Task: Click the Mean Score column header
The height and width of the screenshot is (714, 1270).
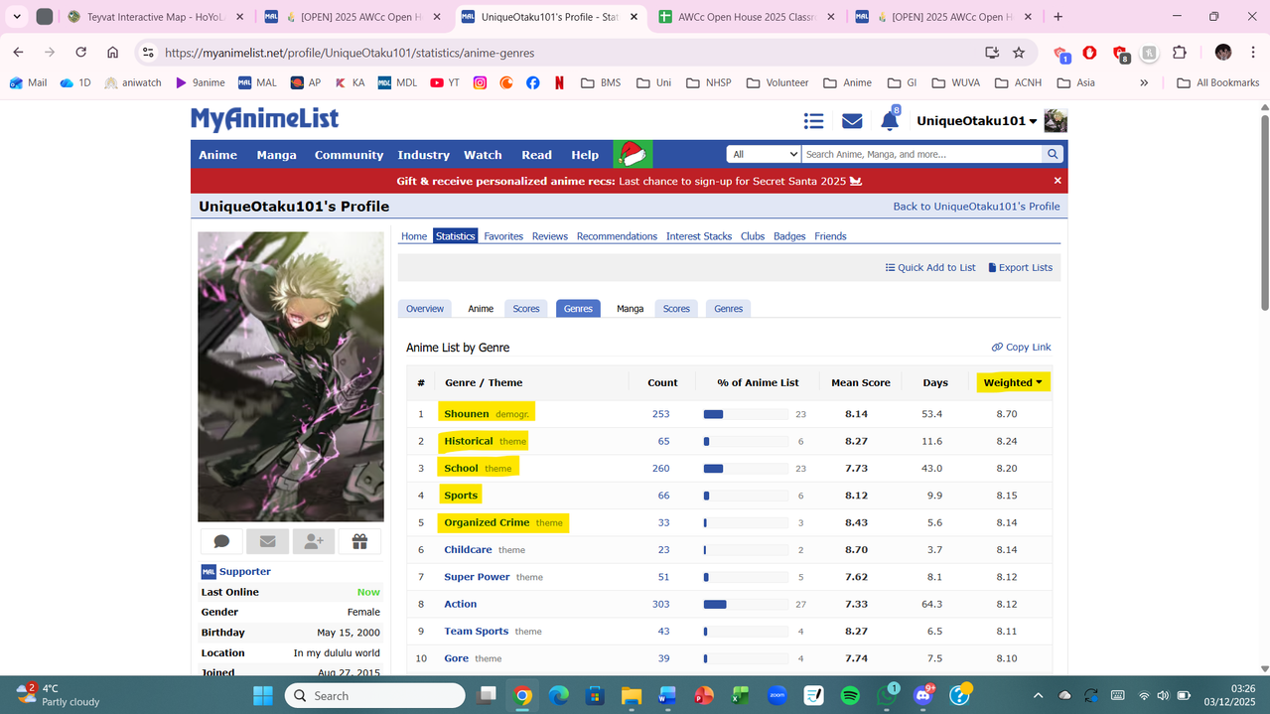Action: click(860, 382)
